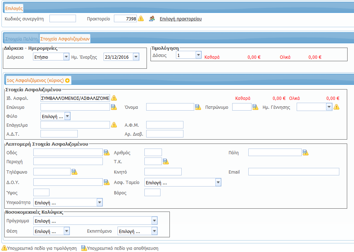
Task: Click the Α.Φ.Μ. input field
Action: 165,125
